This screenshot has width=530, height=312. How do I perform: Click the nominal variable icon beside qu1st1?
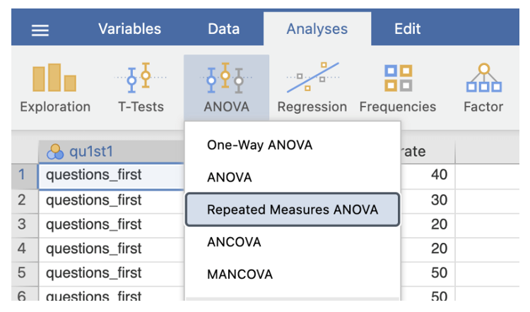(x=54, y=152)
